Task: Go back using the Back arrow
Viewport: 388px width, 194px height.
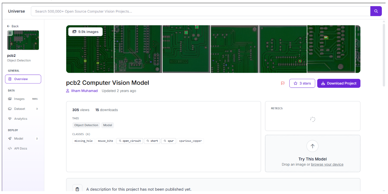Action: point(13,26)
